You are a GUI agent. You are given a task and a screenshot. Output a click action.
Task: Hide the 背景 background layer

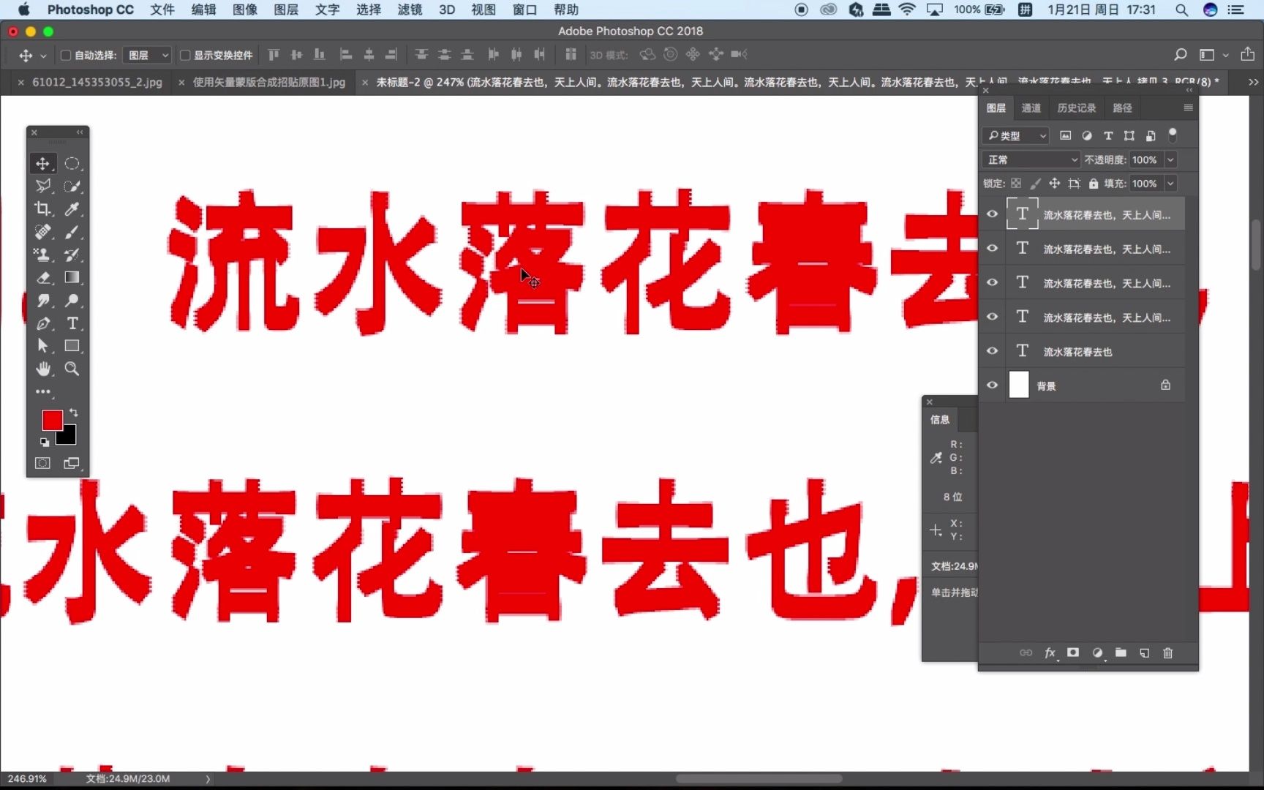point(992,385)
